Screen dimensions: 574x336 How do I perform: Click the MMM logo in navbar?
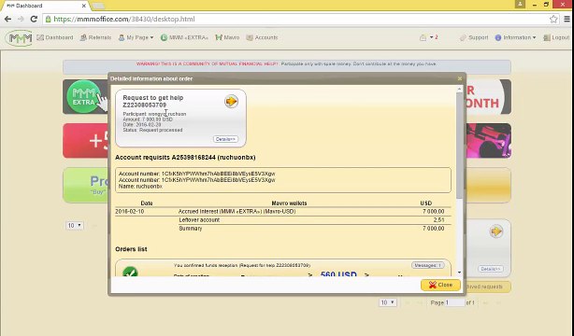[19, 37]
